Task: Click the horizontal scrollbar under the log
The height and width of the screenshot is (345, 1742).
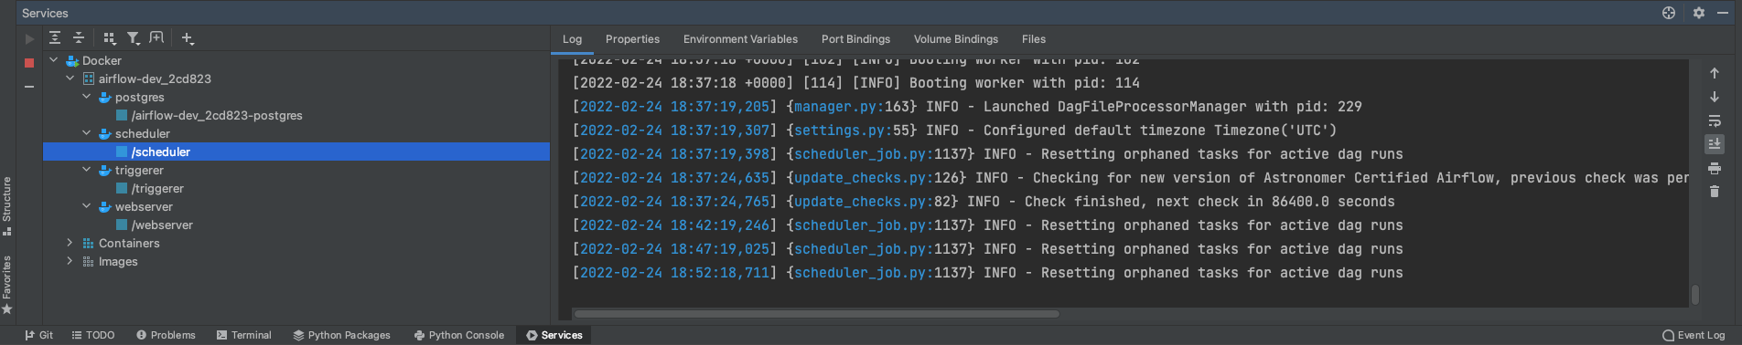Action: (816, 314)
